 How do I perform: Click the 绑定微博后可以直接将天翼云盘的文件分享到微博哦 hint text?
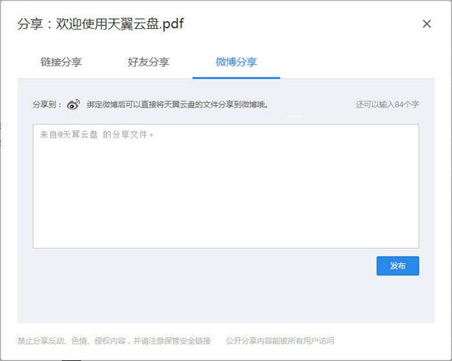tap(177, 104)
